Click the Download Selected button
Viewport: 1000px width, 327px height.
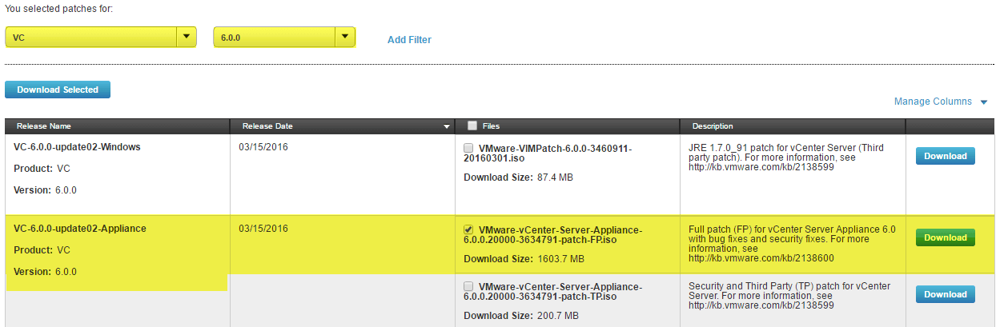58,90
